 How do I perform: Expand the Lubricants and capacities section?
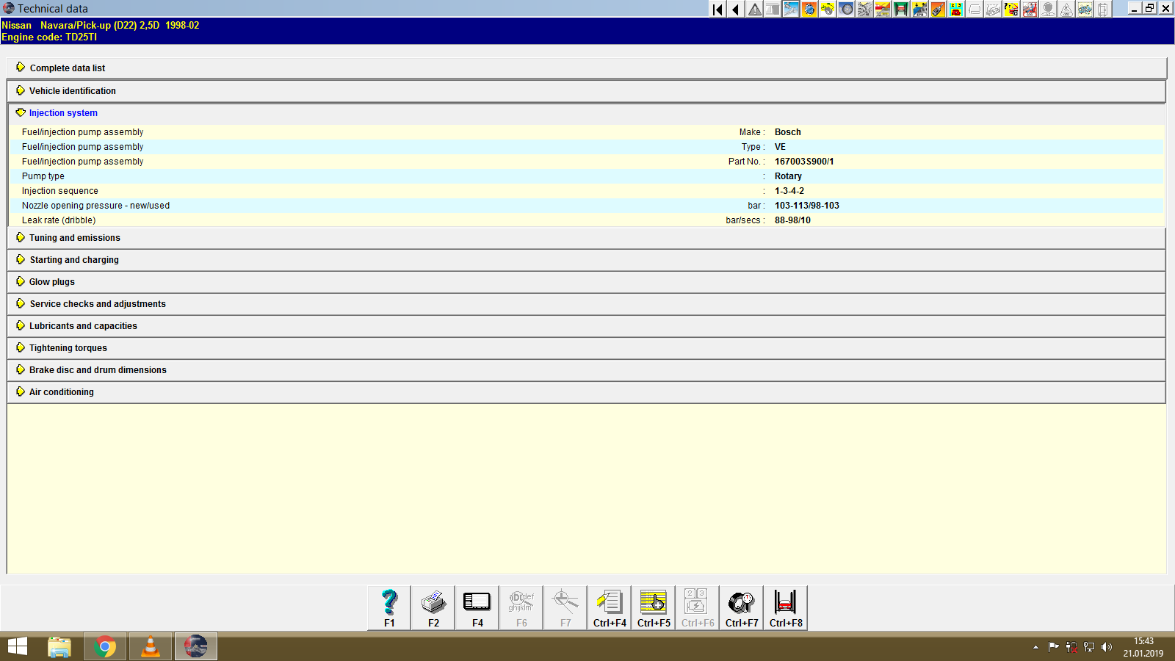click(x=82, y=325)
